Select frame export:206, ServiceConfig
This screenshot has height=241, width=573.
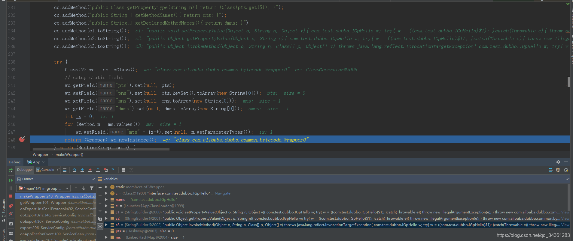pos(56,228)
